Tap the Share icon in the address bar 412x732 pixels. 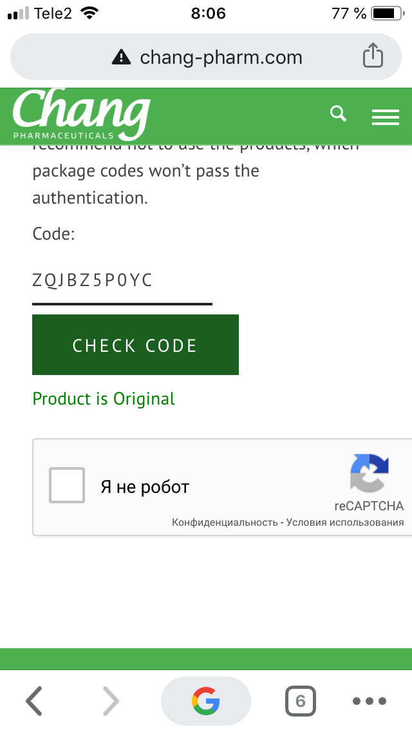point(373,57)
